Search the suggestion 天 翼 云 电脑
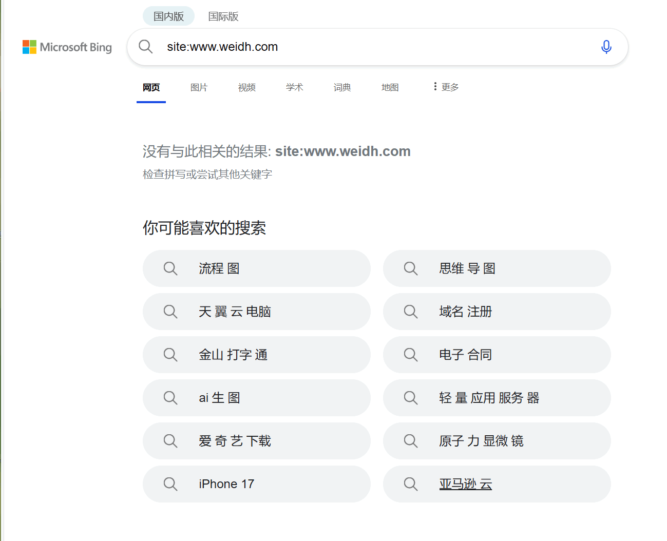This screenshot has width=667, height=541. [x=257, y=312]
